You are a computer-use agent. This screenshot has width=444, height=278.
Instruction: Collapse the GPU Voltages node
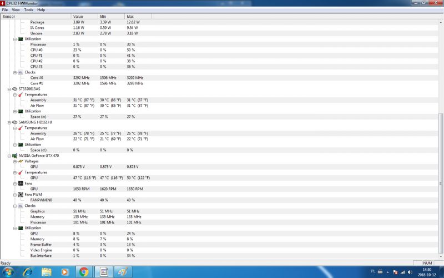coord(15,161)
